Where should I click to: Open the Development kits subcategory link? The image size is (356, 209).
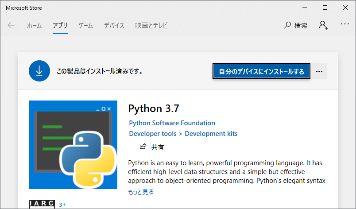tap(211, 134)
